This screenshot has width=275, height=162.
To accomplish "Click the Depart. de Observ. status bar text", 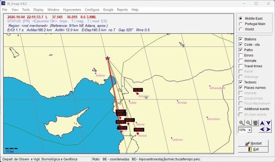I will click(x=40, y=159).
